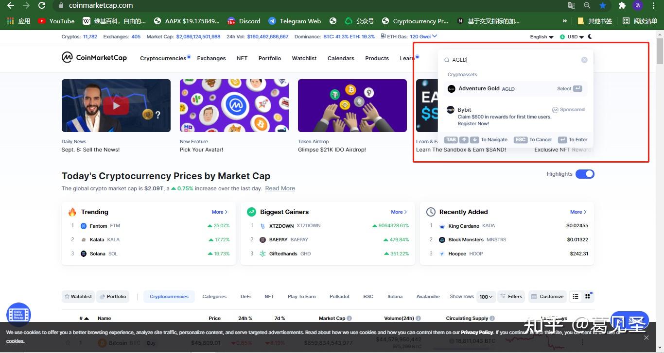The height and width of the screenshot is (353, 664).
Task: Open the browser extensions puzzle icon
Action: pyautogui.click(x=622, y=5)
